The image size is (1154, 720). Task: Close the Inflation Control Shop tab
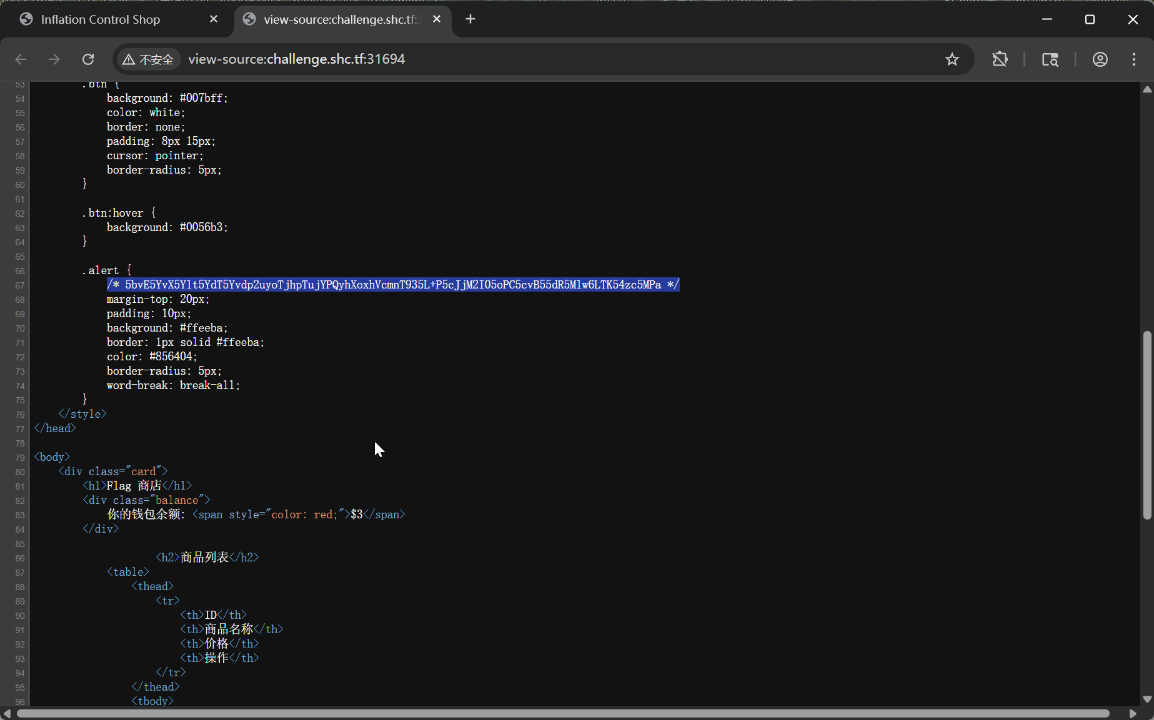(214, 19)
